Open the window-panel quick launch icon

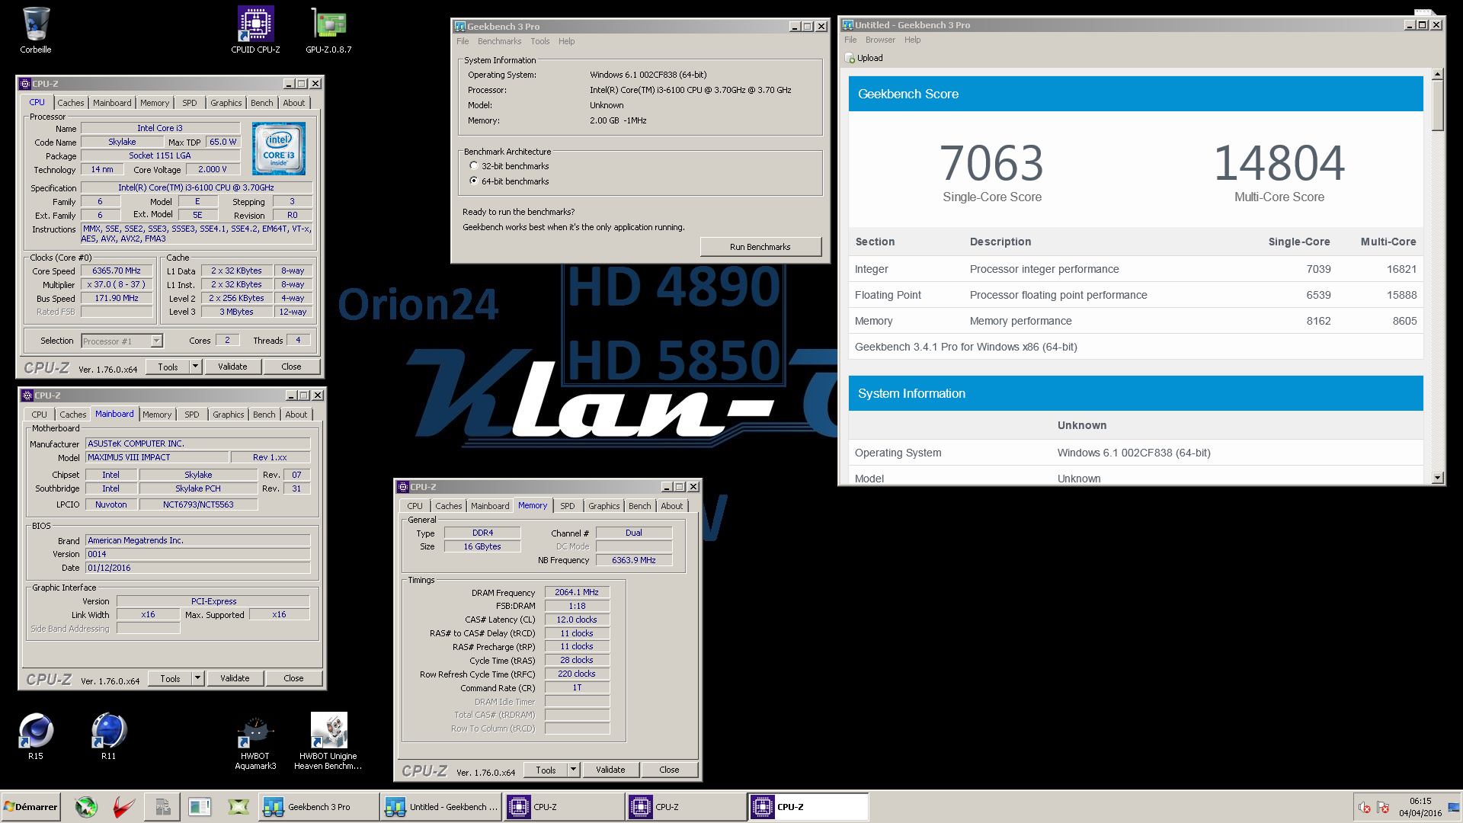click(200, 807)
